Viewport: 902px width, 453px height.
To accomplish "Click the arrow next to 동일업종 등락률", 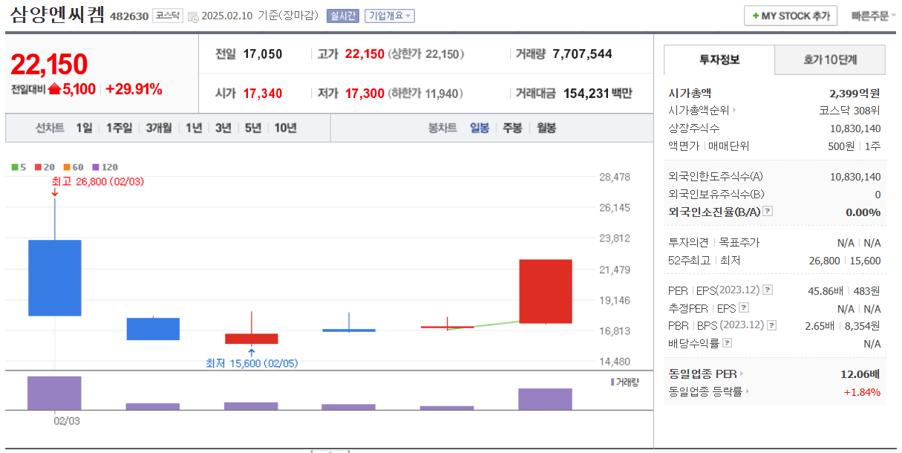I will click(747, 391).
